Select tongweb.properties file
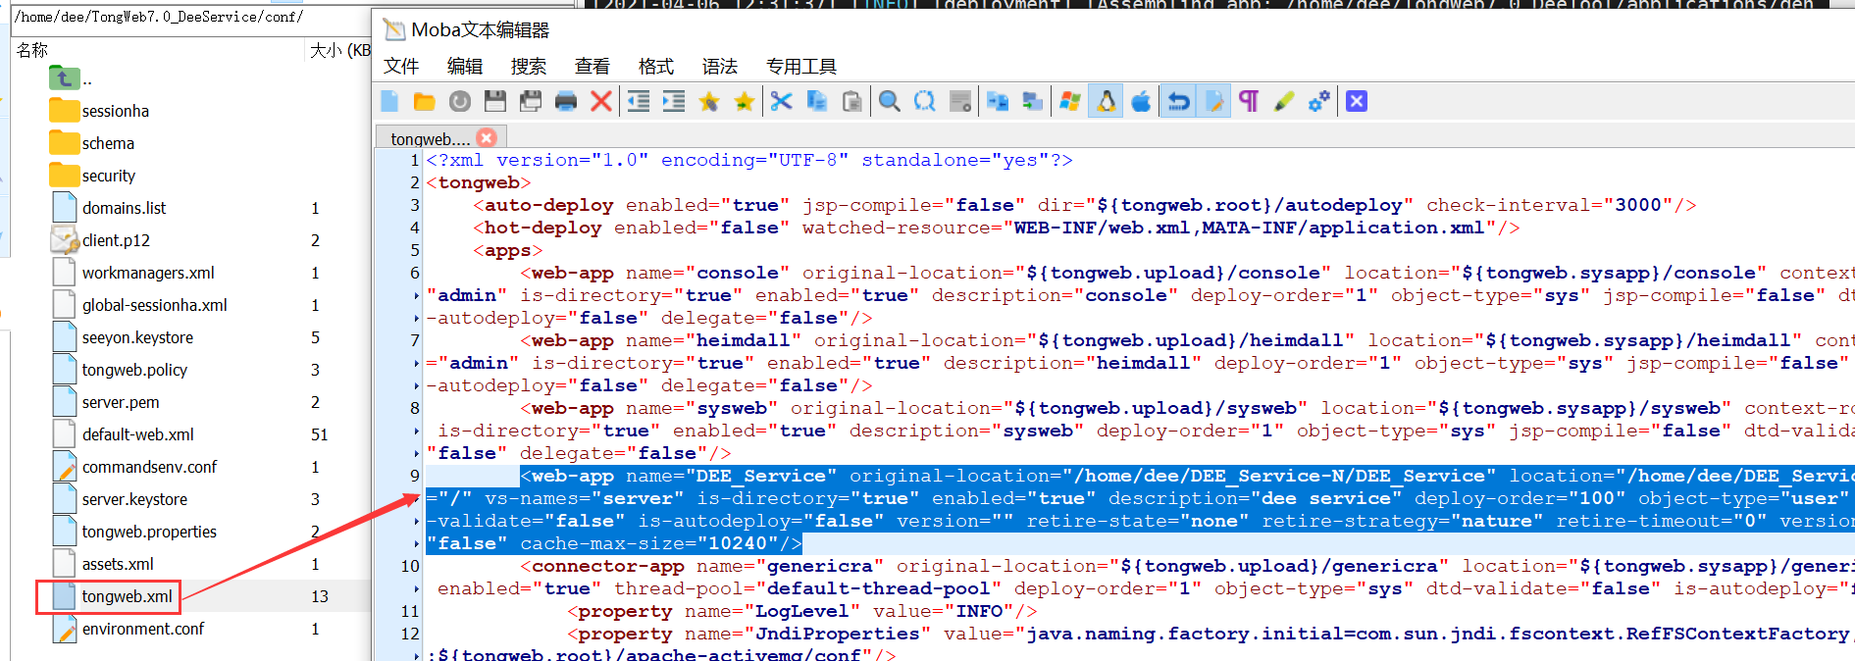1855x661 pixels. [149, 532]
